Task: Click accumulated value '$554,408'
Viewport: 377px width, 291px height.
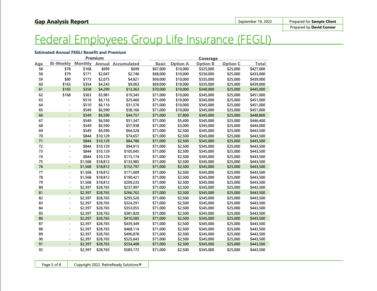Action: coord(131,244)
